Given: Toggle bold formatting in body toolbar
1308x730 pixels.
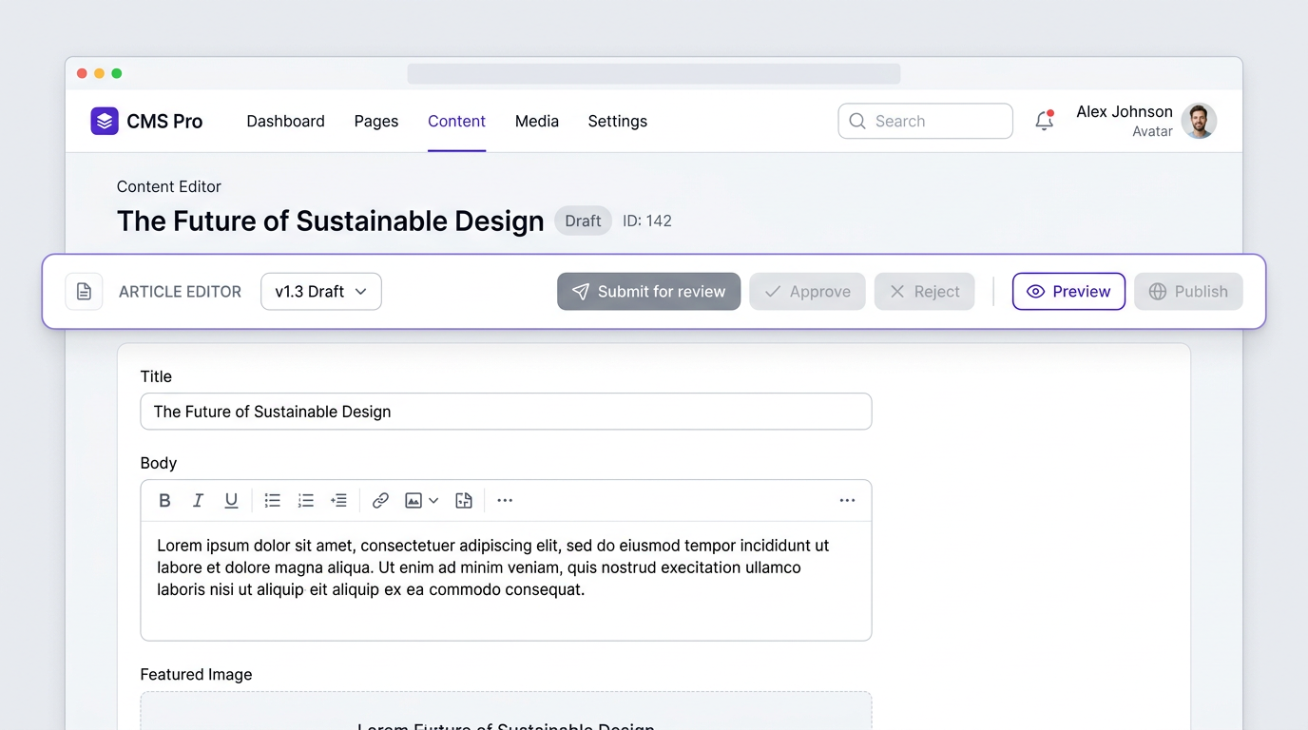Looking at the screenshot, I should coord(164,501).
